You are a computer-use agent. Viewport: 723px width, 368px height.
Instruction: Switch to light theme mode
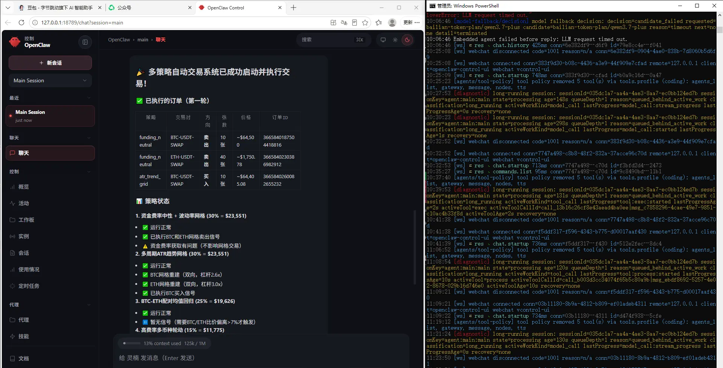click(x=395, y=40)
